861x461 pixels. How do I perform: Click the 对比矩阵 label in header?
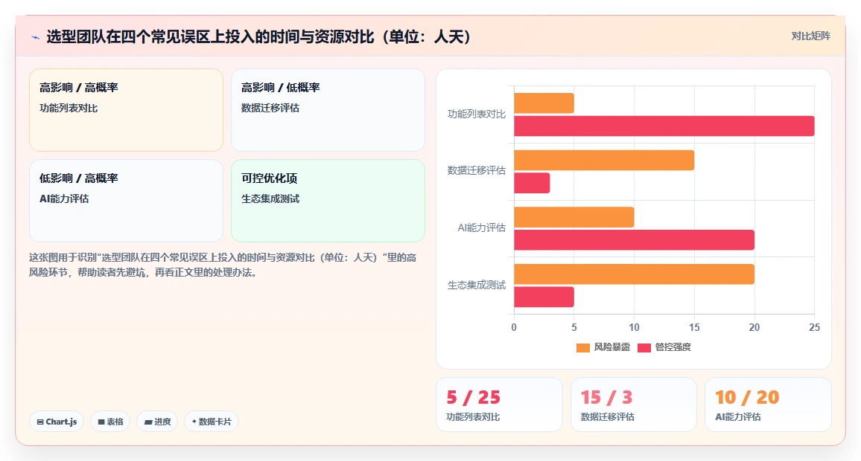(810, 36)
